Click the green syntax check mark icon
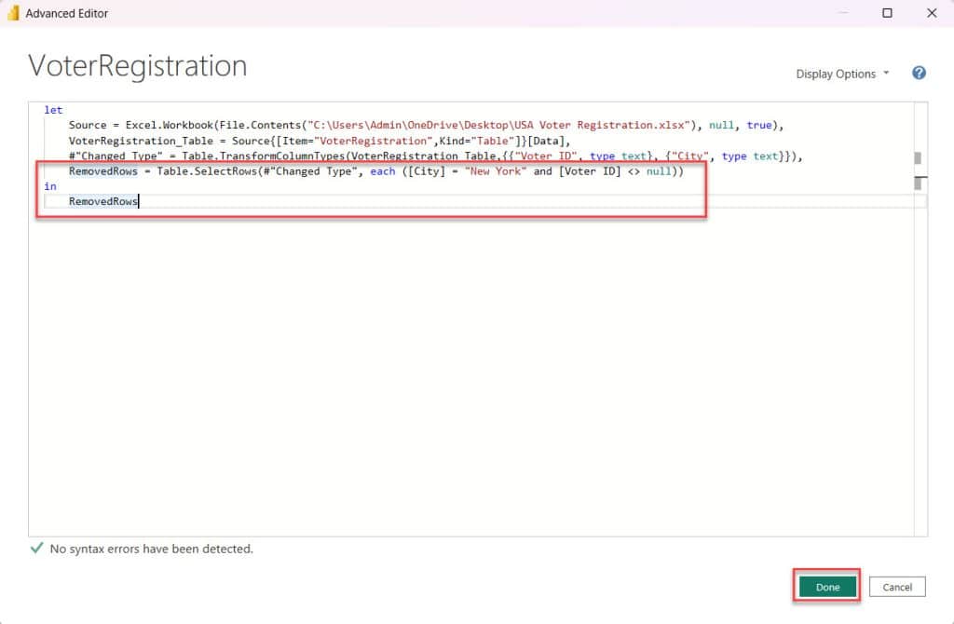The image size is (954, 624). (36, 548)
